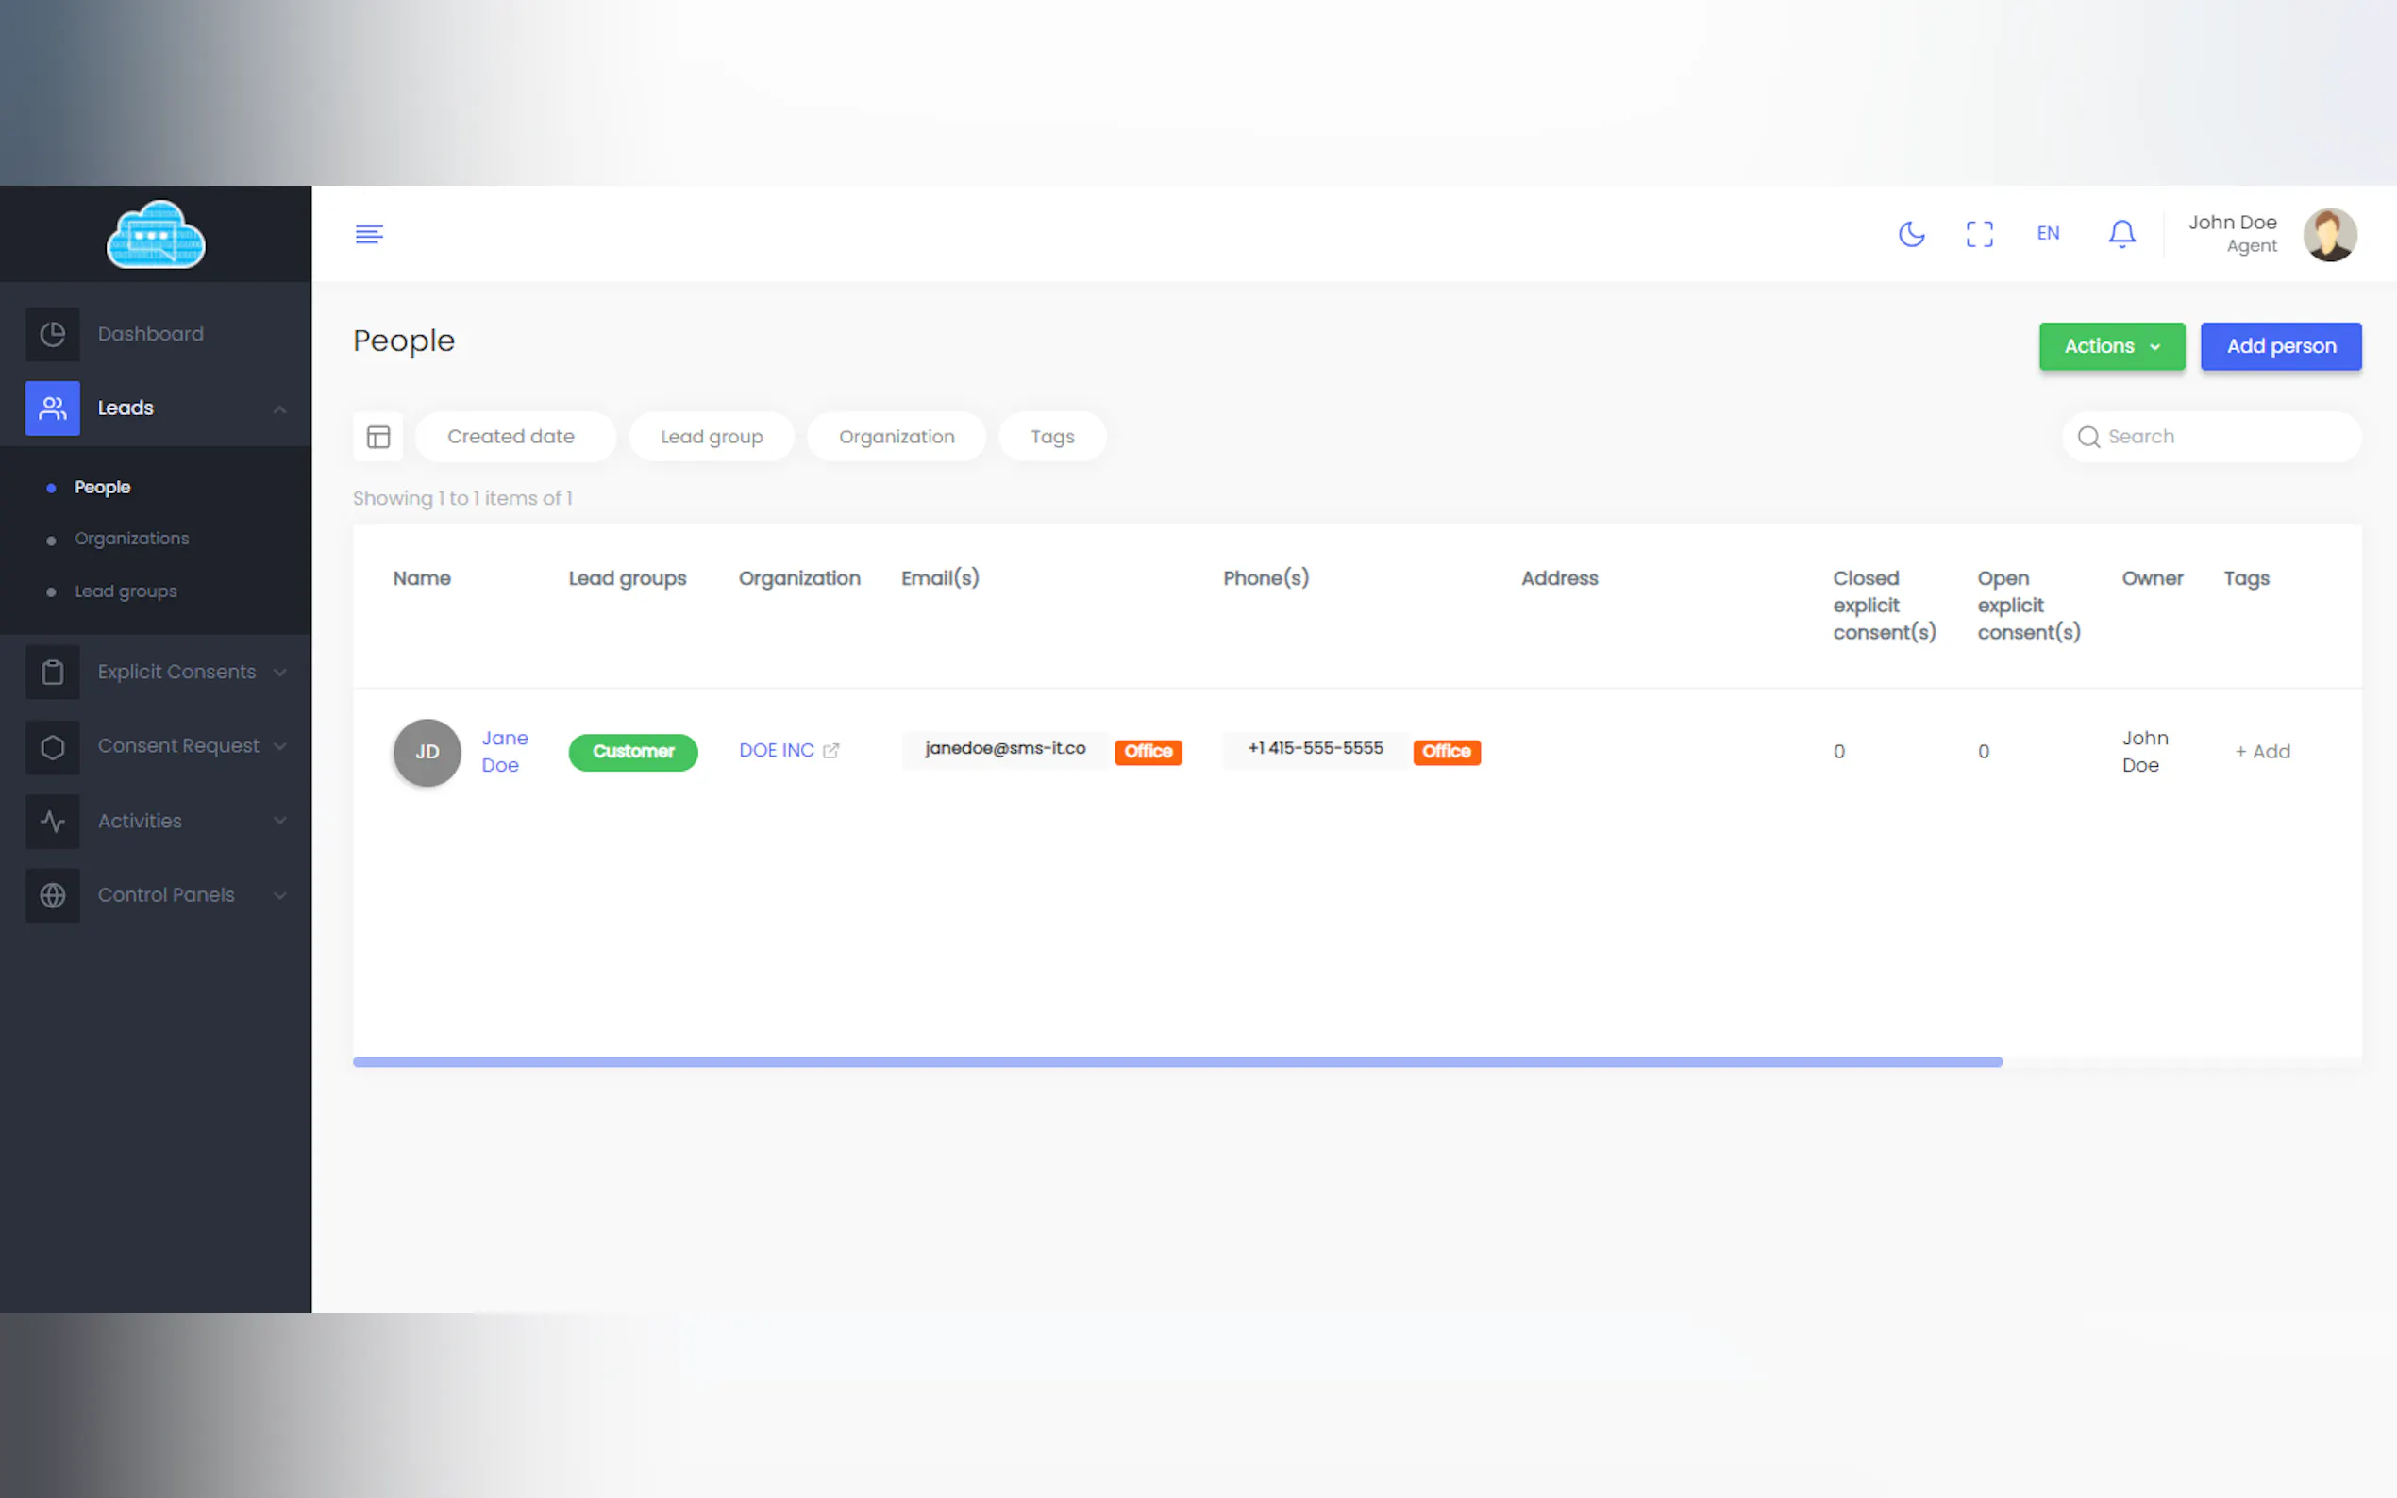Switch language using EN selector

coord(2047,234)
